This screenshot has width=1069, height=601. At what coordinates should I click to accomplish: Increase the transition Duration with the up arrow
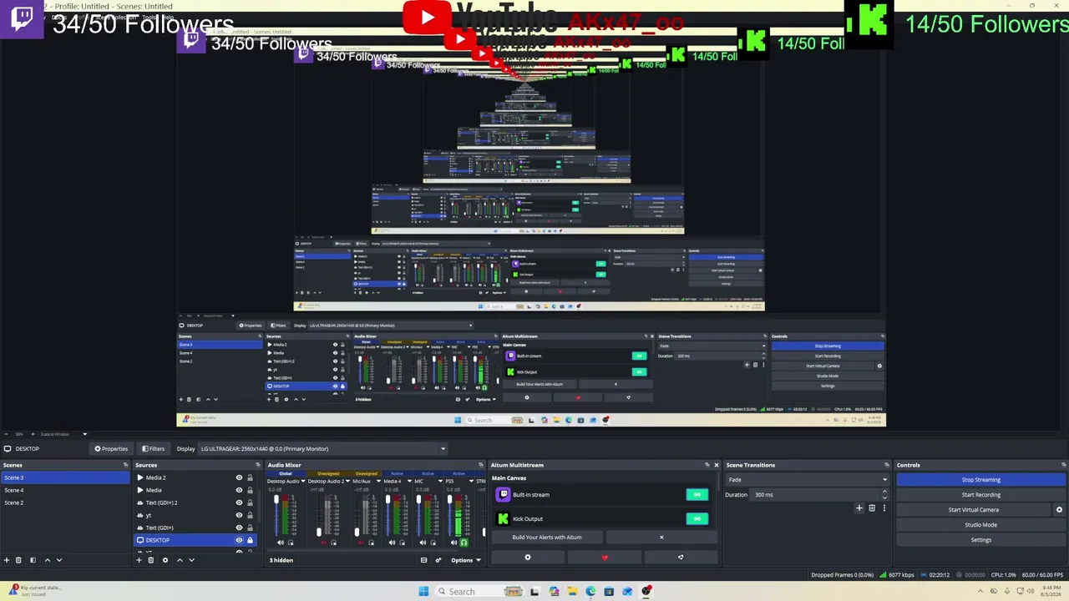(x=884, y=492)
